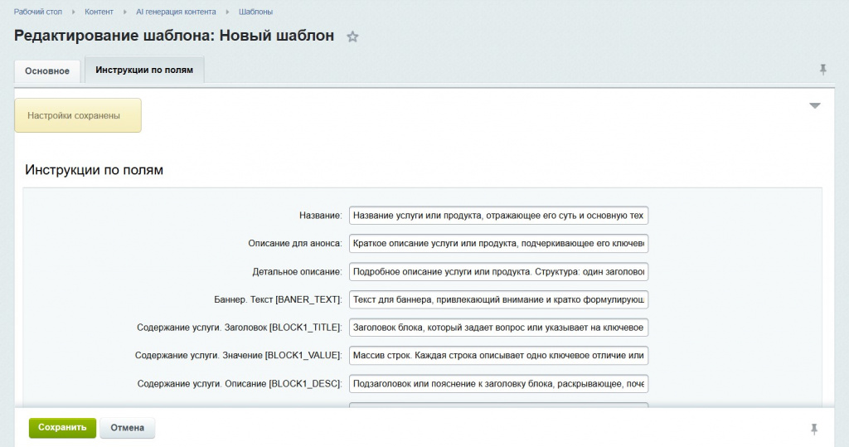Focus the Название input field
Screen dimensions: 849x447
click(498, 216)
